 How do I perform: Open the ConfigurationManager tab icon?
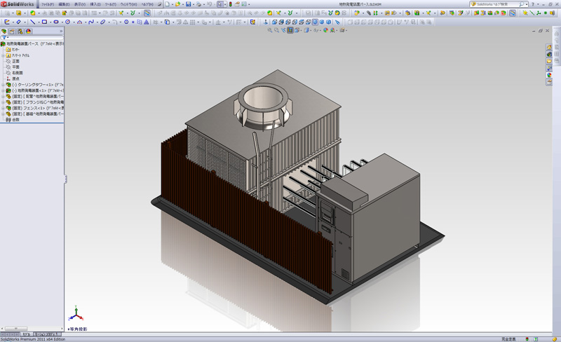[20, 32]
